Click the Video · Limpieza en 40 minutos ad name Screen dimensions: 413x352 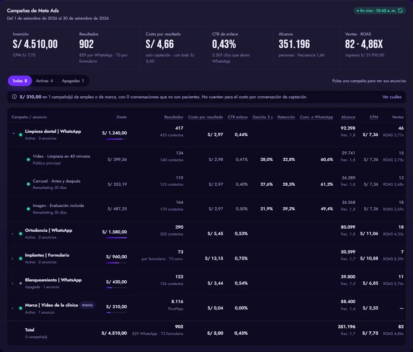click(62, 156)
